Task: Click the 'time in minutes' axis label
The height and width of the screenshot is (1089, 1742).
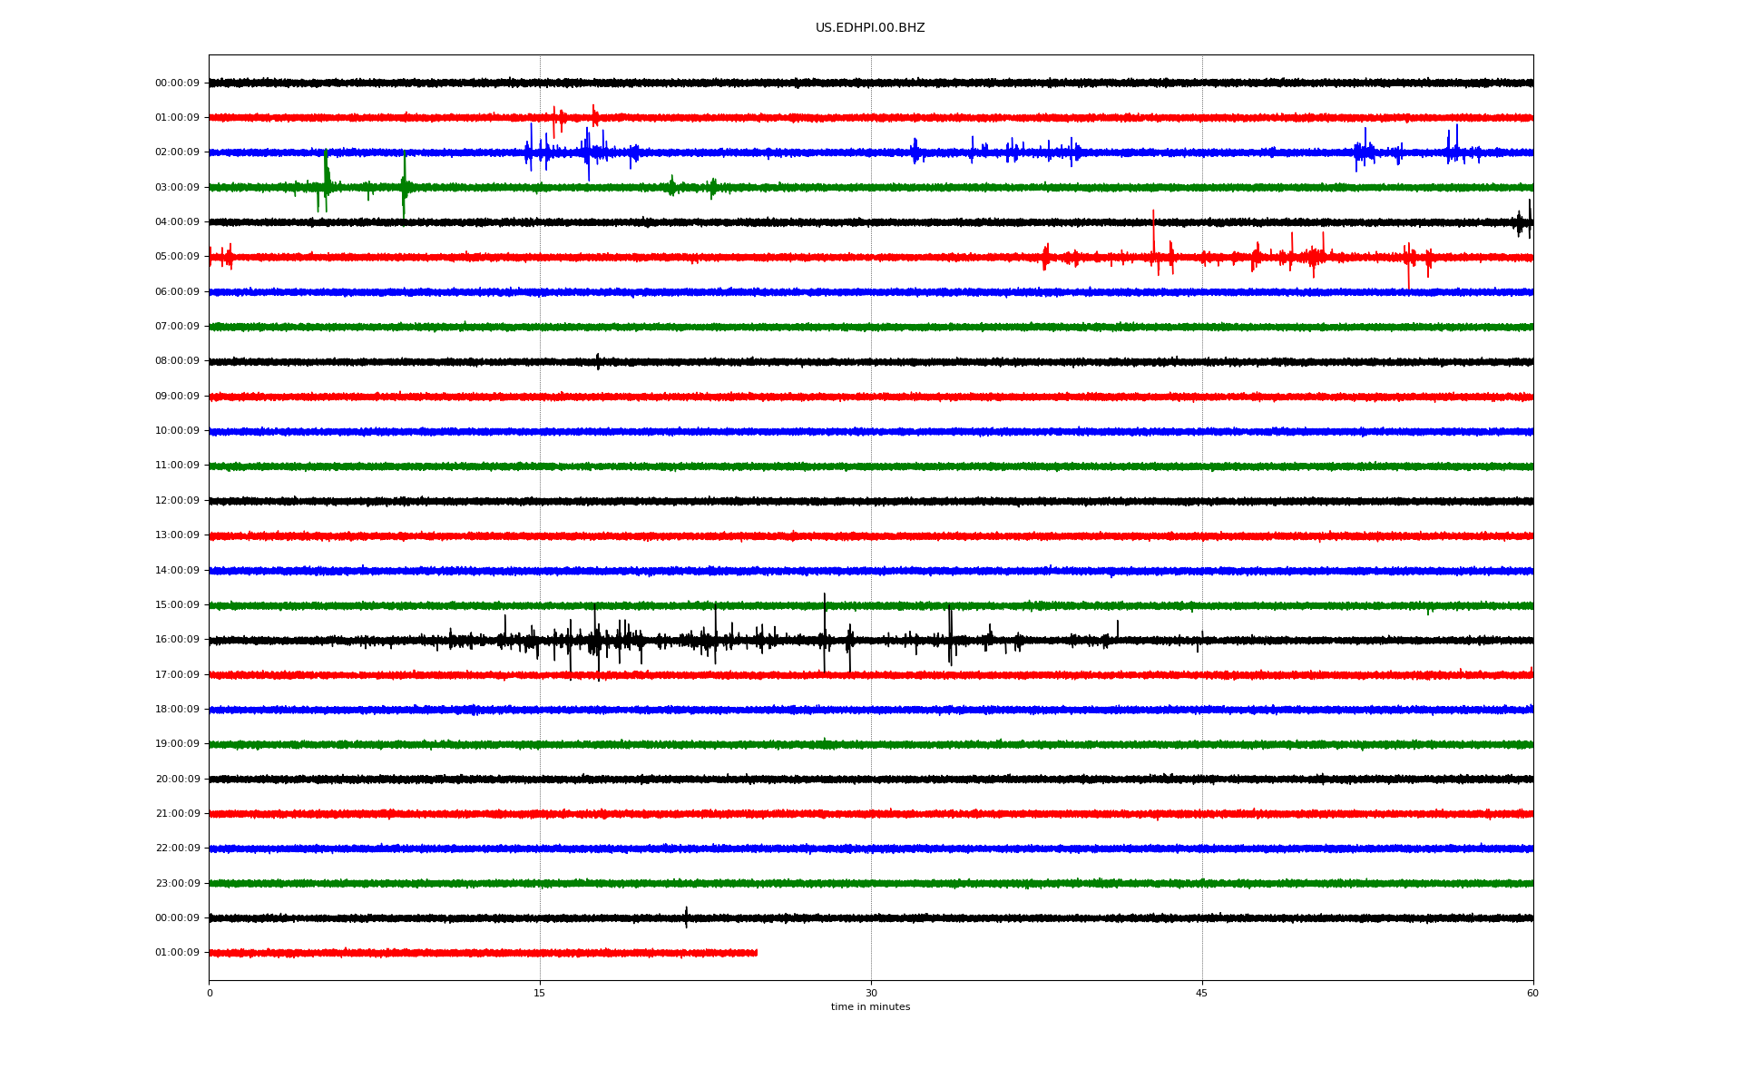Action: point(870,1007)
